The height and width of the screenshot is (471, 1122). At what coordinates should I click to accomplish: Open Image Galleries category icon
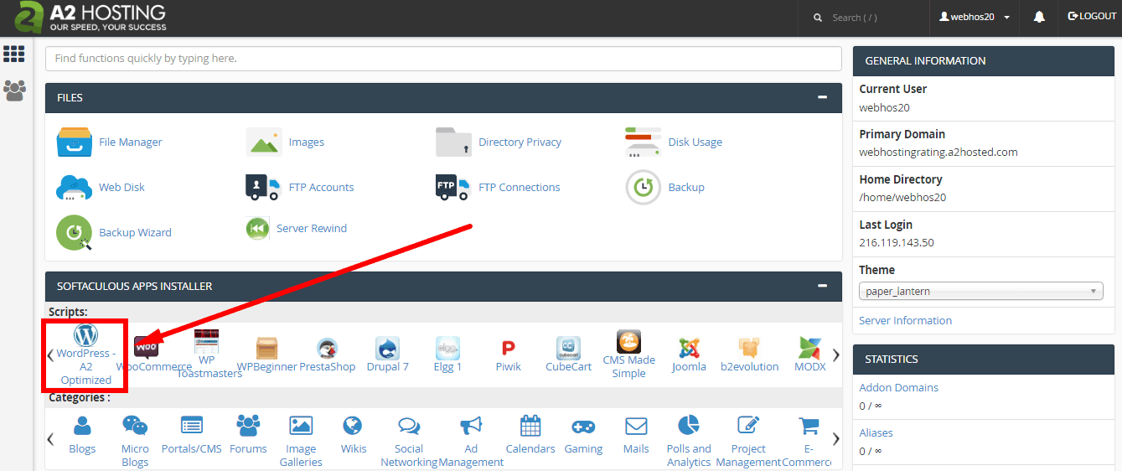[x=301, y=426]
